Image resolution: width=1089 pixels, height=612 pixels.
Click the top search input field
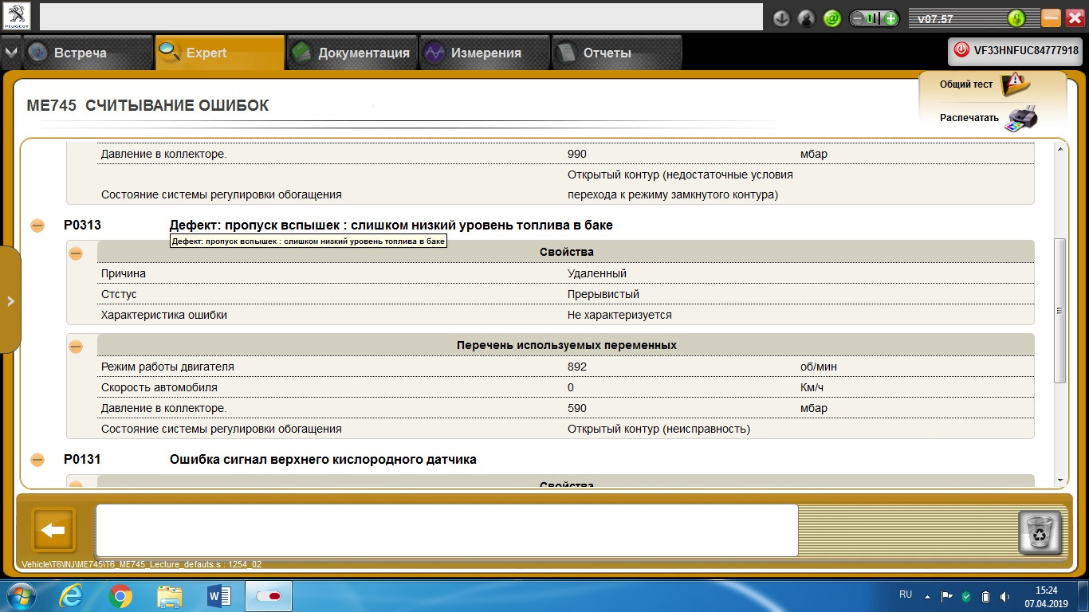[x=401, y=17]
